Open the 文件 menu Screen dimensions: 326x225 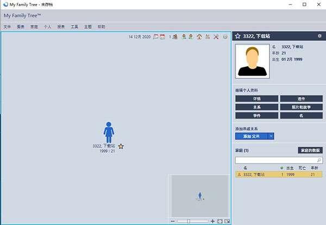pos(7,26)
